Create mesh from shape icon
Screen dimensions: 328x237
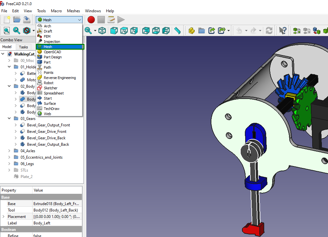[317, 31]
